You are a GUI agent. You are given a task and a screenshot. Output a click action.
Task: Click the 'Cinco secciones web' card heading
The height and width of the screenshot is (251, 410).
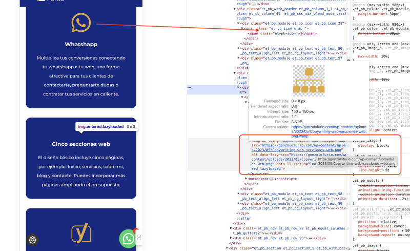[x=81, y=144]
